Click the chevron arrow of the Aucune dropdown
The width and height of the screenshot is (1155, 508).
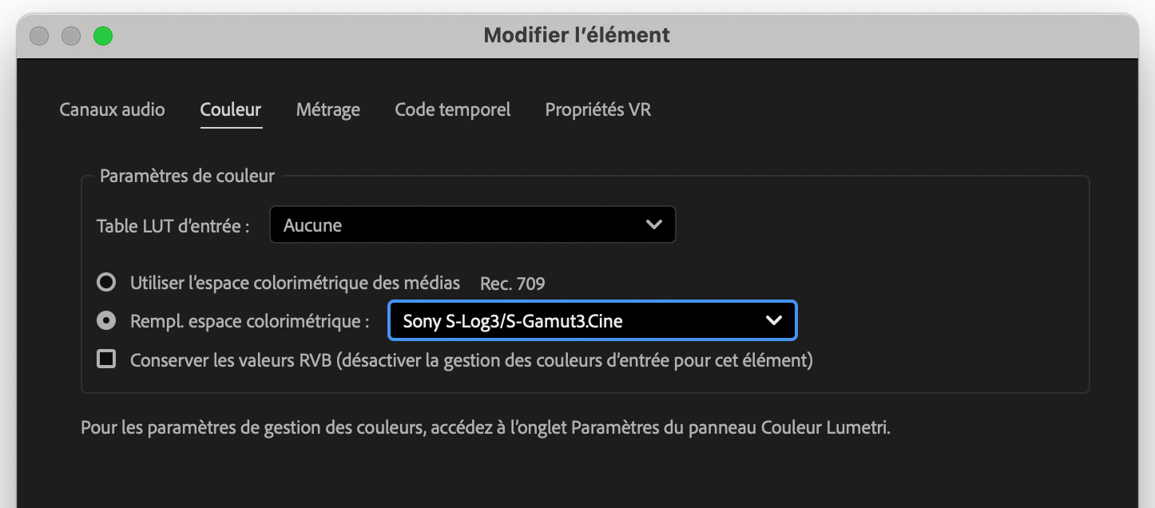[x=653, y=225]
